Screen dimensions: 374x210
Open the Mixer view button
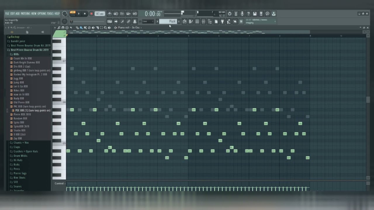tap(204, 21)
